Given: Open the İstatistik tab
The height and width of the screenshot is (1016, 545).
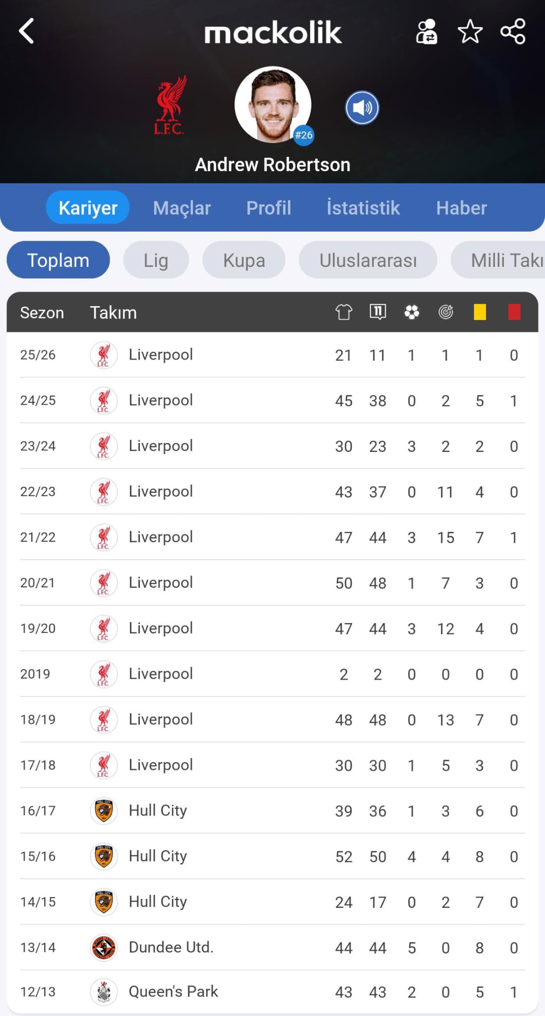Looking at the screenshot, I should 363,208.
